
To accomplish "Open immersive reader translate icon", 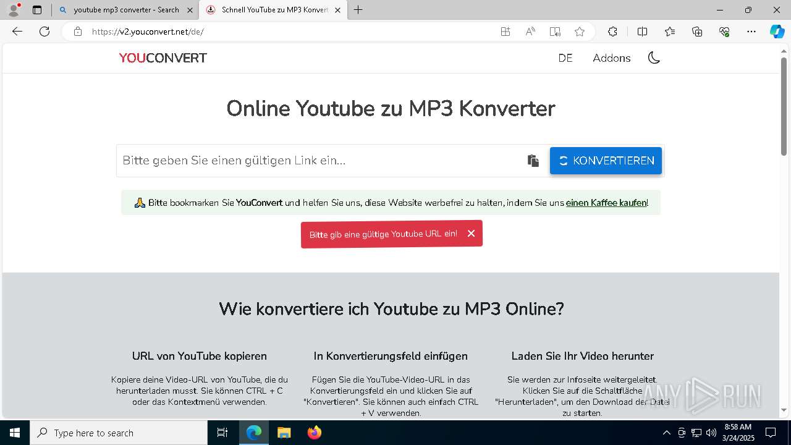I will click(x=555, y=32).
